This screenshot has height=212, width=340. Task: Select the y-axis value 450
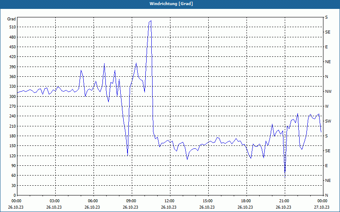click(x=12, y=47)
